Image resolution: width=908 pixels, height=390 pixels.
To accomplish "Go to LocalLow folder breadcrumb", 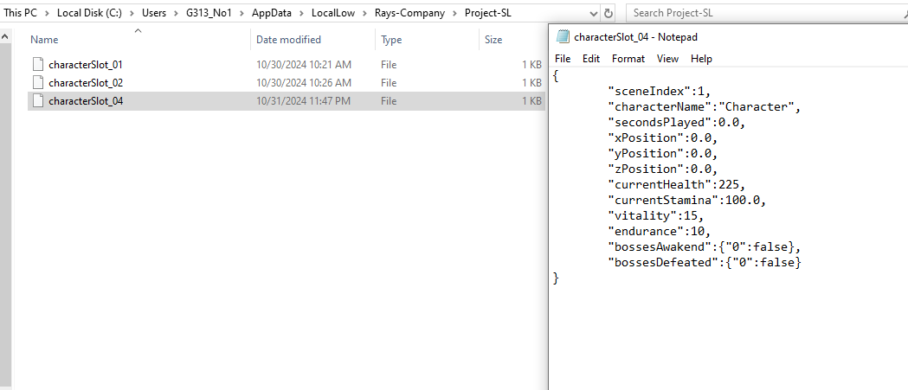I will 333,13.
